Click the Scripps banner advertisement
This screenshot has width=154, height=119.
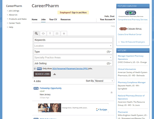73,108
